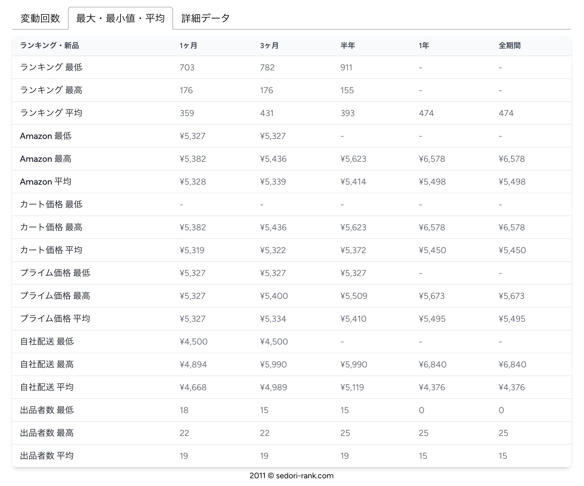Screen dimensions: 584x486
Task: Click the ランキング・新品 header cell
Action: tap(49, 46)
